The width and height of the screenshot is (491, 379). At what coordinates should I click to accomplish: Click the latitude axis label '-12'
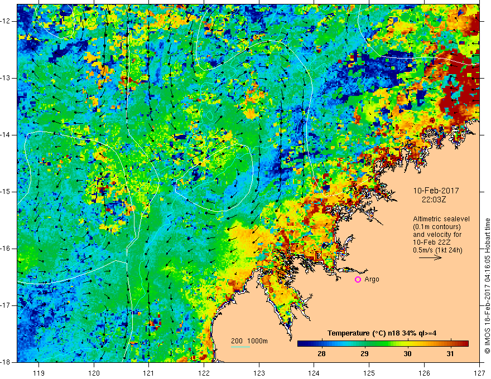(6, 21)
